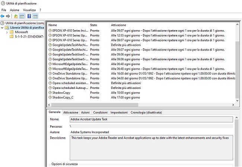Select EPSON XP-610 Series Up... name at 09:07

(70, 40)
